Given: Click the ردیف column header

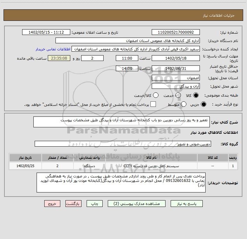Looking at the screenshot, I should [x=233, y=158].
